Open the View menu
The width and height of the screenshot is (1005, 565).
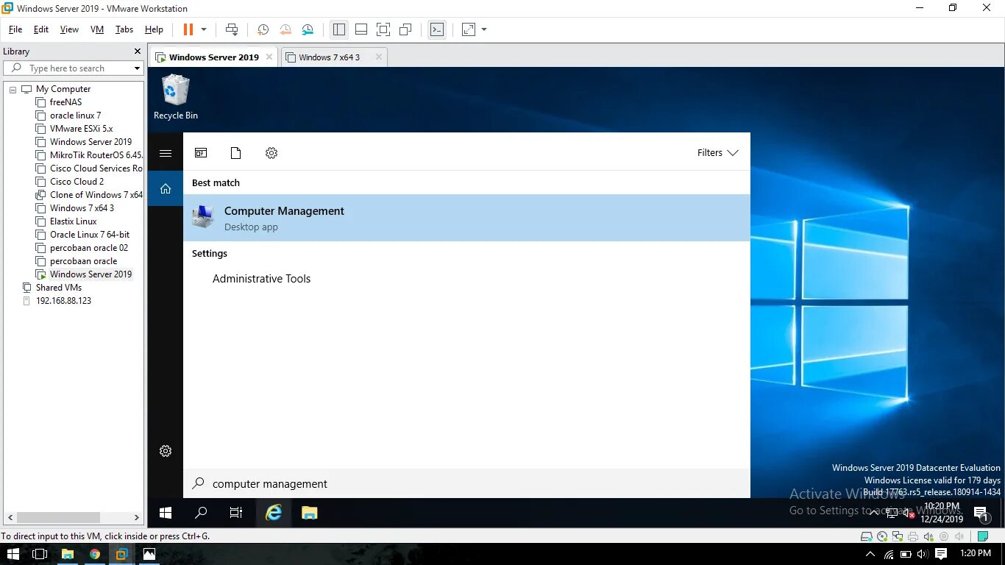[x=69, y=29]
